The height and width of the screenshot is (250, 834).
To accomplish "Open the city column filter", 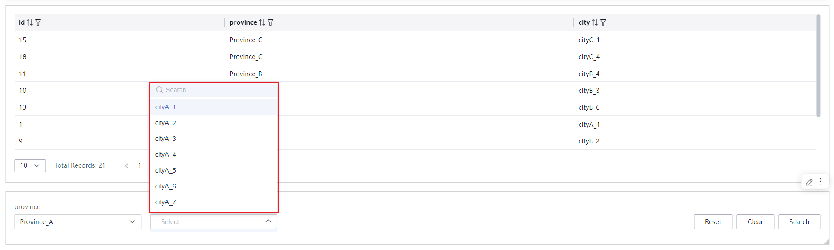I will coord(603,22).
